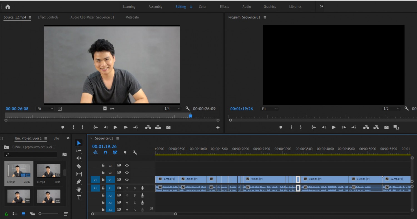
Task: Open the Metadata tab
Action: (x=132, y=17)
